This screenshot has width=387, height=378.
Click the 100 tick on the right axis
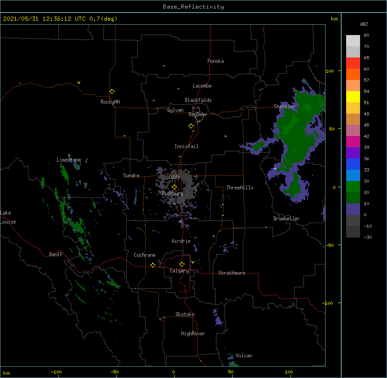tap(330, 71)
